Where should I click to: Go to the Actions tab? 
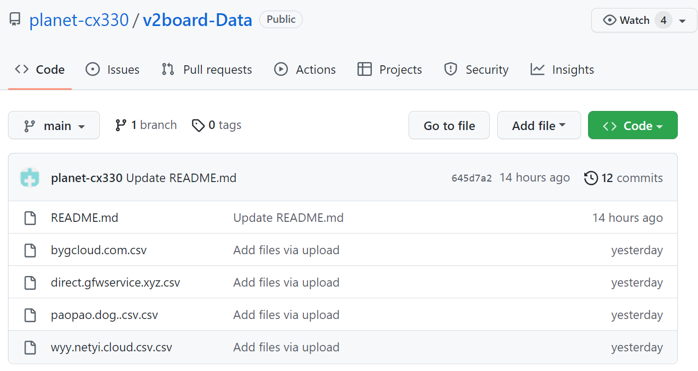point(305,70)
